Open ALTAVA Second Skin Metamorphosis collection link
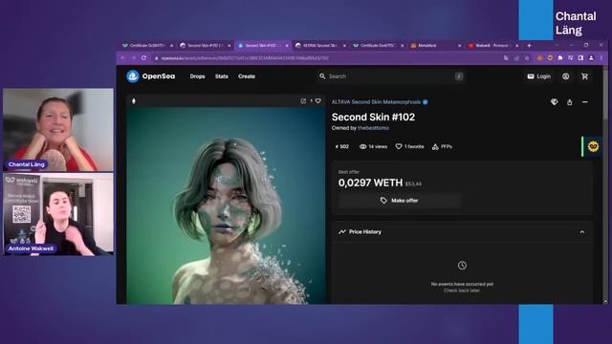The image size is (612, 344). pos(376,102)
